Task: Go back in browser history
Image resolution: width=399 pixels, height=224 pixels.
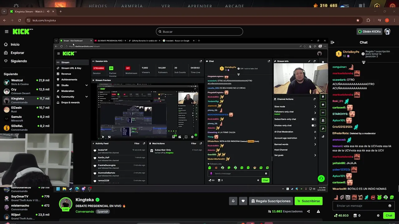Action: click(4, 20)
